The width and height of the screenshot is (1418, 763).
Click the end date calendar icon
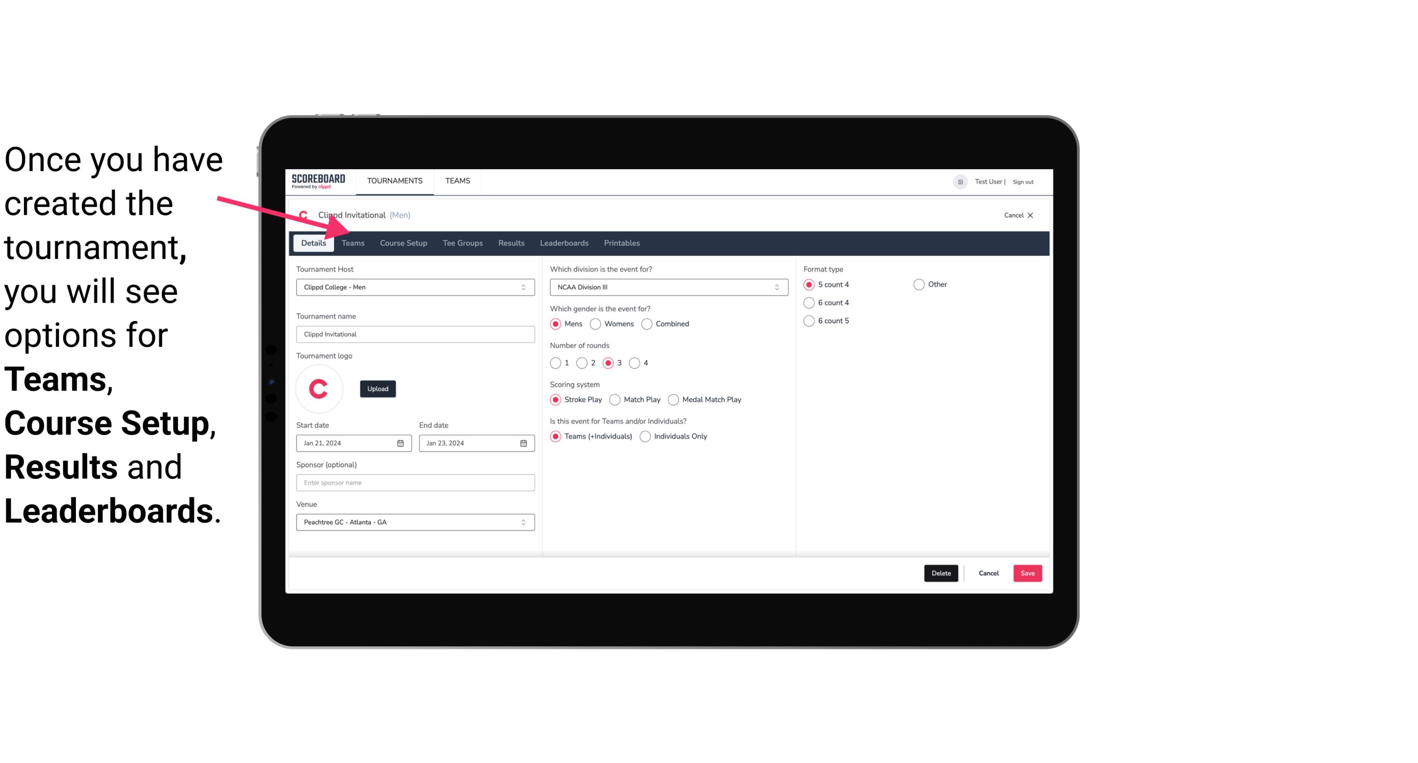(524, 442)
